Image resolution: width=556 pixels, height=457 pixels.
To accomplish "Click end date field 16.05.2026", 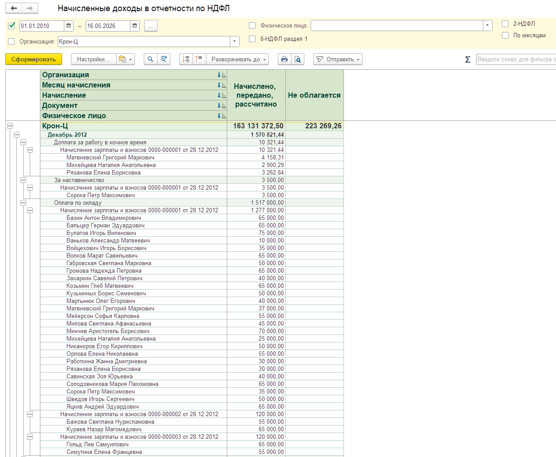I will click(108, 26).
